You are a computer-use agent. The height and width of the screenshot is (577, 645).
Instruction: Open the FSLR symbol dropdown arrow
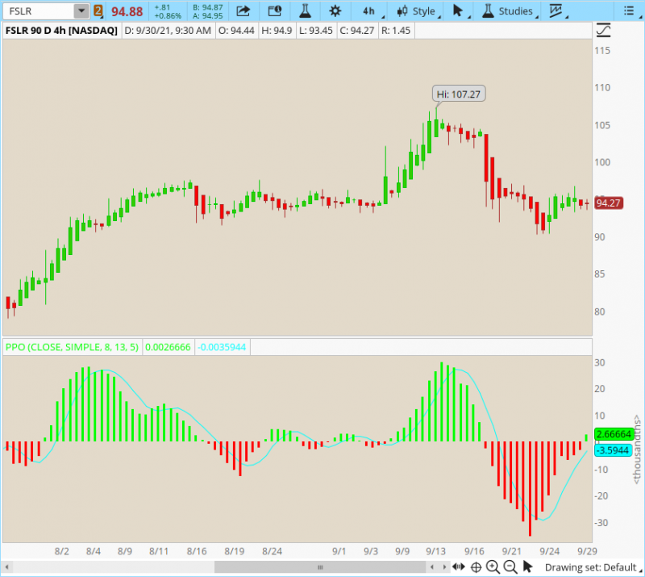point(81,11)
